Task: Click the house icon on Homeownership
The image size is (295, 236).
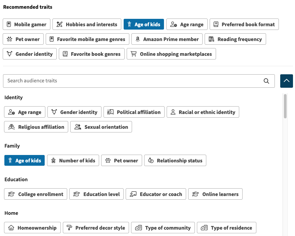Action: tap(11, 228)
